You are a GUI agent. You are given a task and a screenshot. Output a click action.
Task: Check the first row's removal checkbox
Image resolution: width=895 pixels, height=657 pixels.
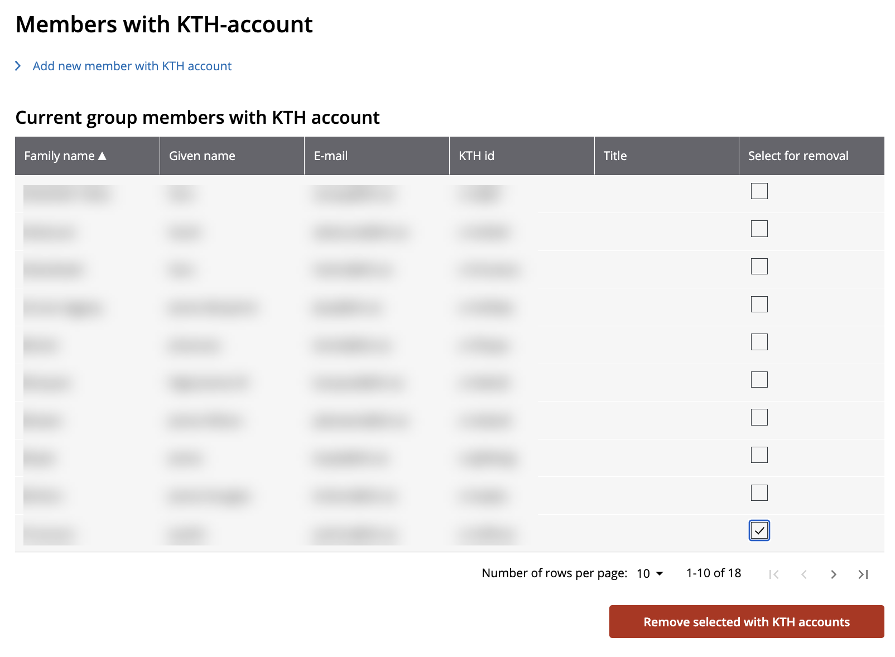(759, 191)
